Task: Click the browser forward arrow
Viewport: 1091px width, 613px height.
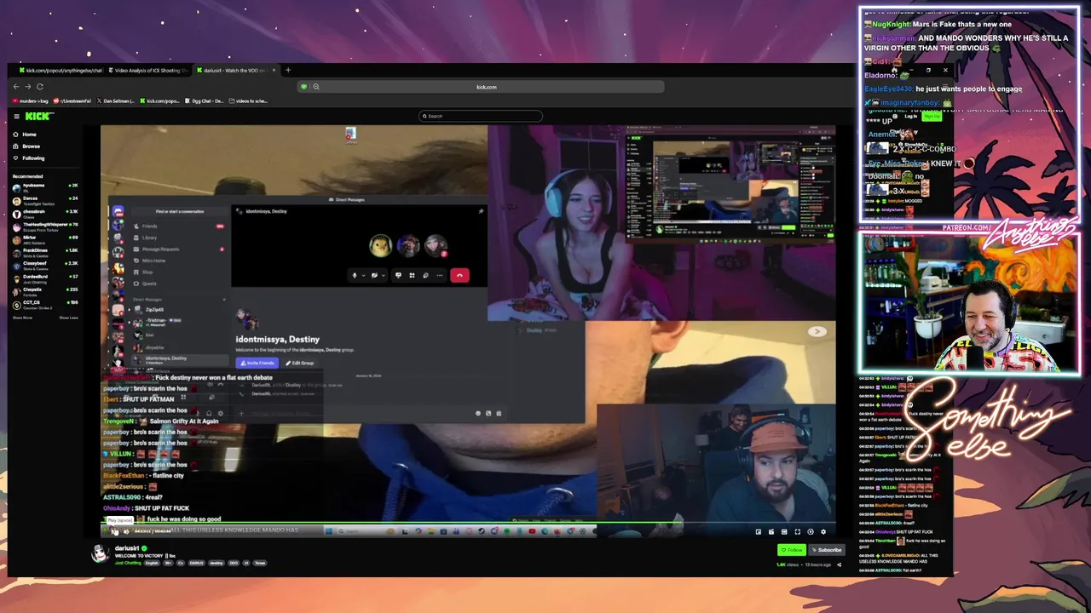Action: [x=27, y=87]
